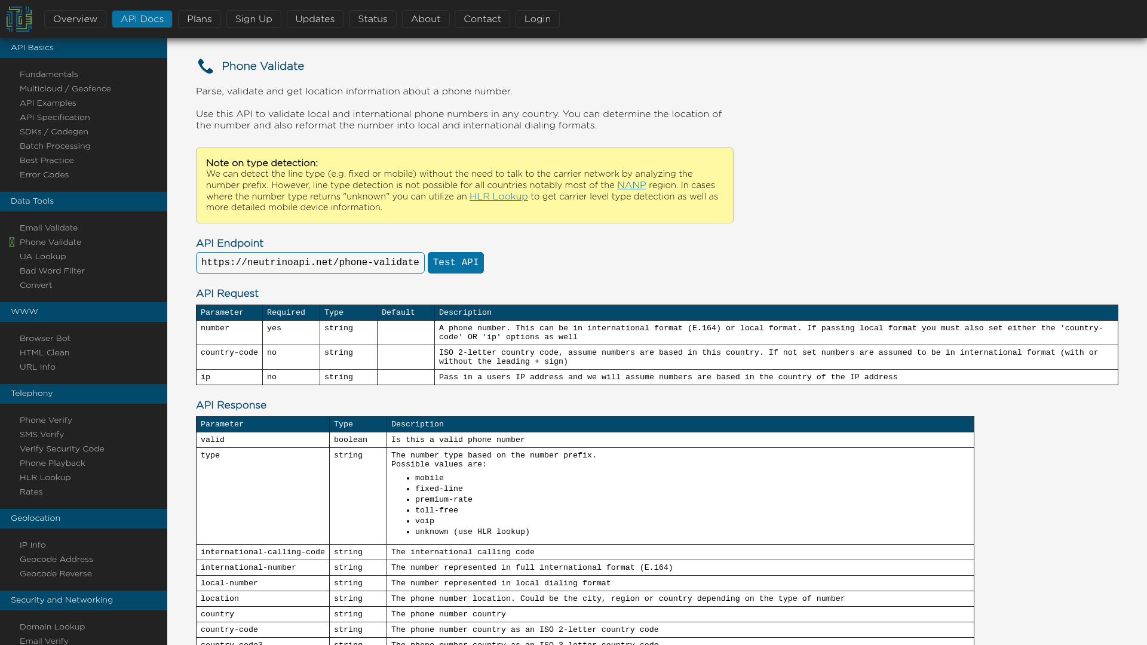1147x645 pixels.
Task: Open Bad Word Filter docs
Action: tap(52, 271)
